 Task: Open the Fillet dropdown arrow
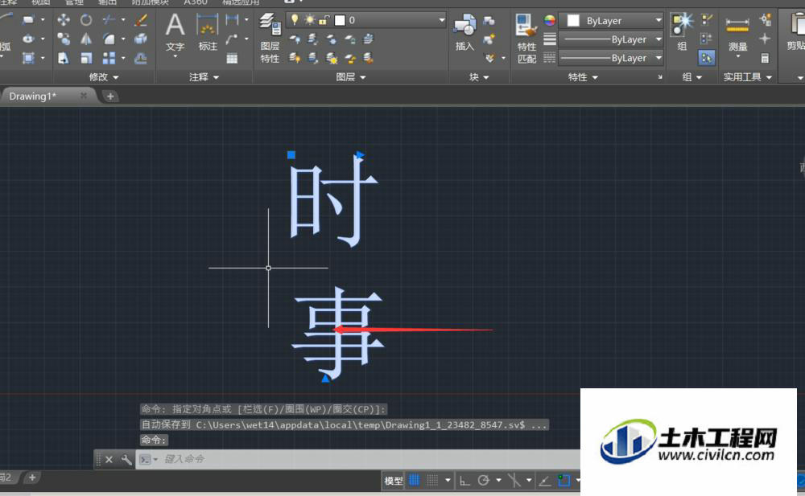(x=123, y=39)
